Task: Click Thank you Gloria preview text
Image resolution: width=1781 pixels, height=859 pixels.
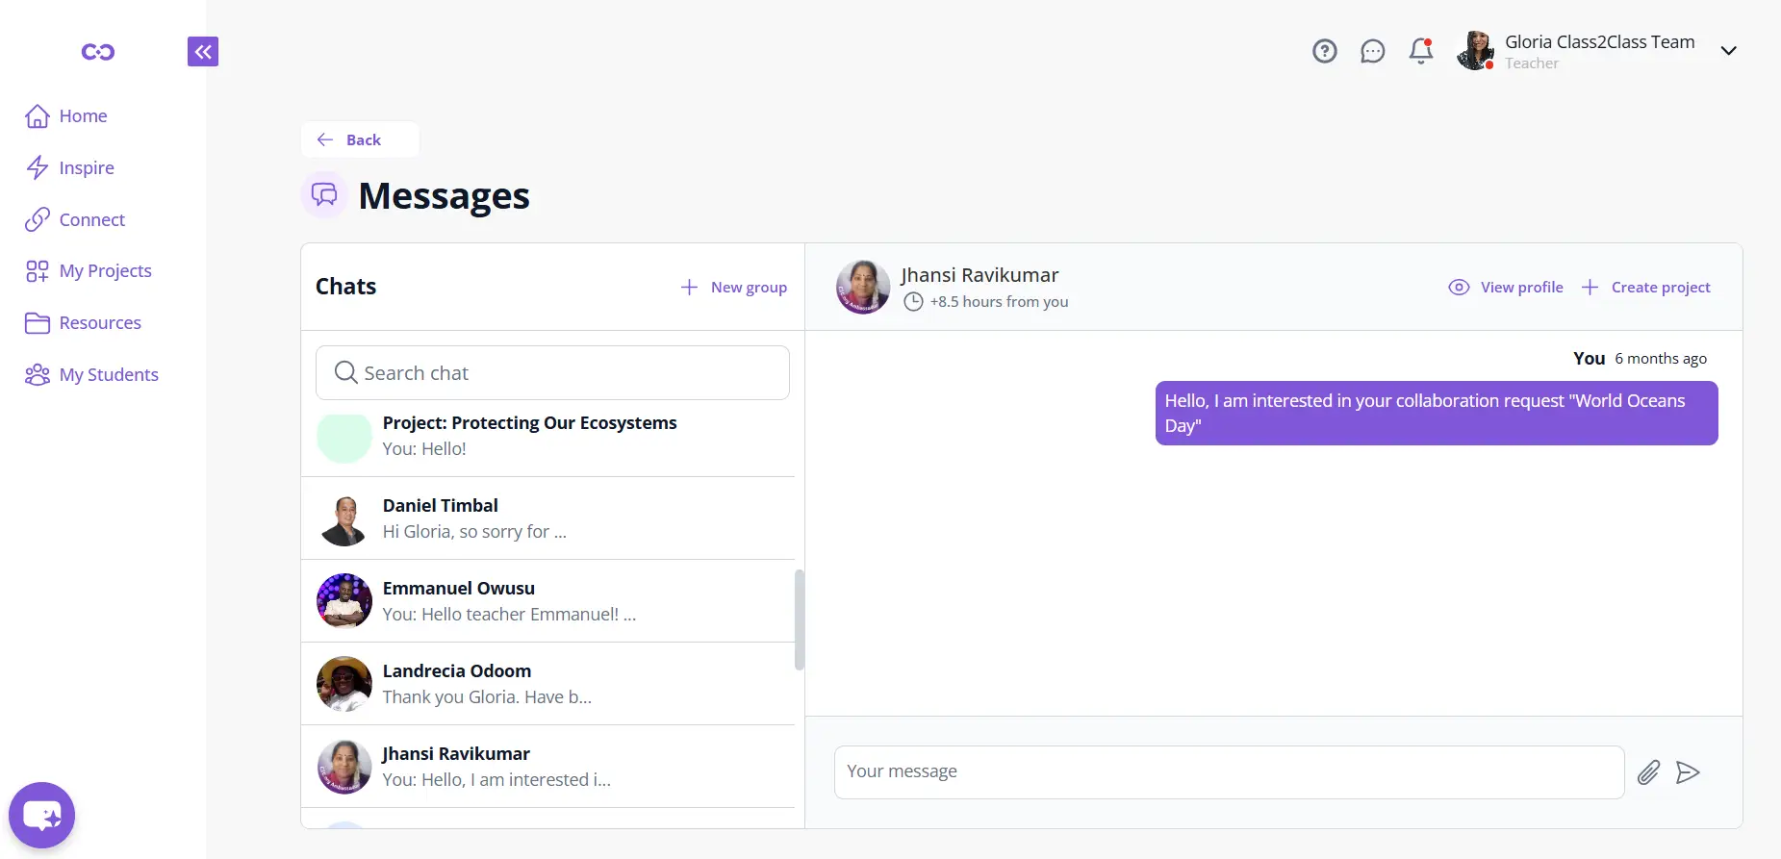Action: [487, 697]
